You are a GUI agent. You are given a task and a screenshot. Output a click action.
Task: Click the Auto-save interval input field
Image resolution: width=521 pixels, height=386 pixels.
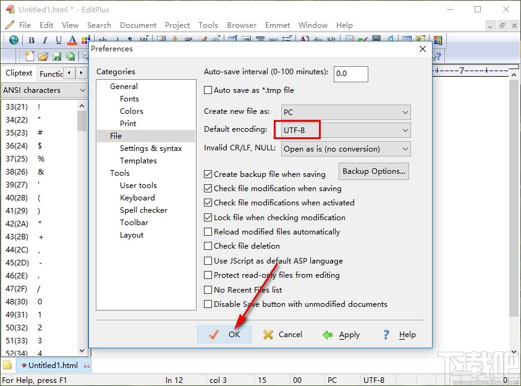point(351,74)
